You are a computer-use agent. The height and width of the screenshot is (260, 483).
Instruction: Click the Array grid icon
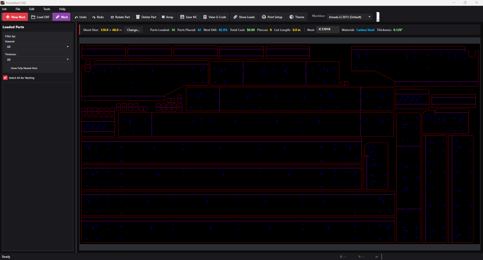163,17
